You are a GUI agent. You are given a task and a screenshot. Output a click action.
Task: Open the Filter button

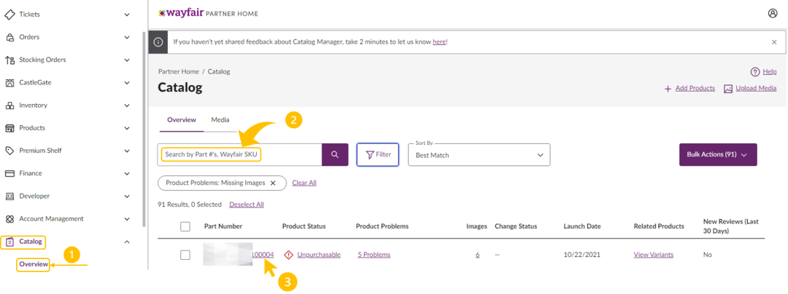tap(378, 154)
